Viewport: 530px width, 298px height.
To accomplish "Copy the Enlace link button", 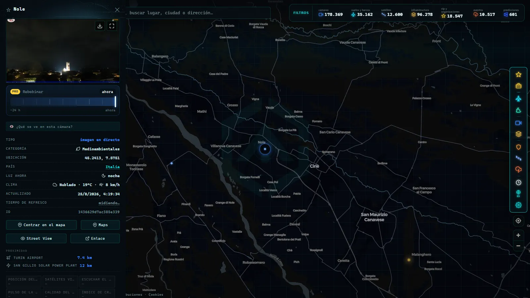I will click(x=95, y=238).
